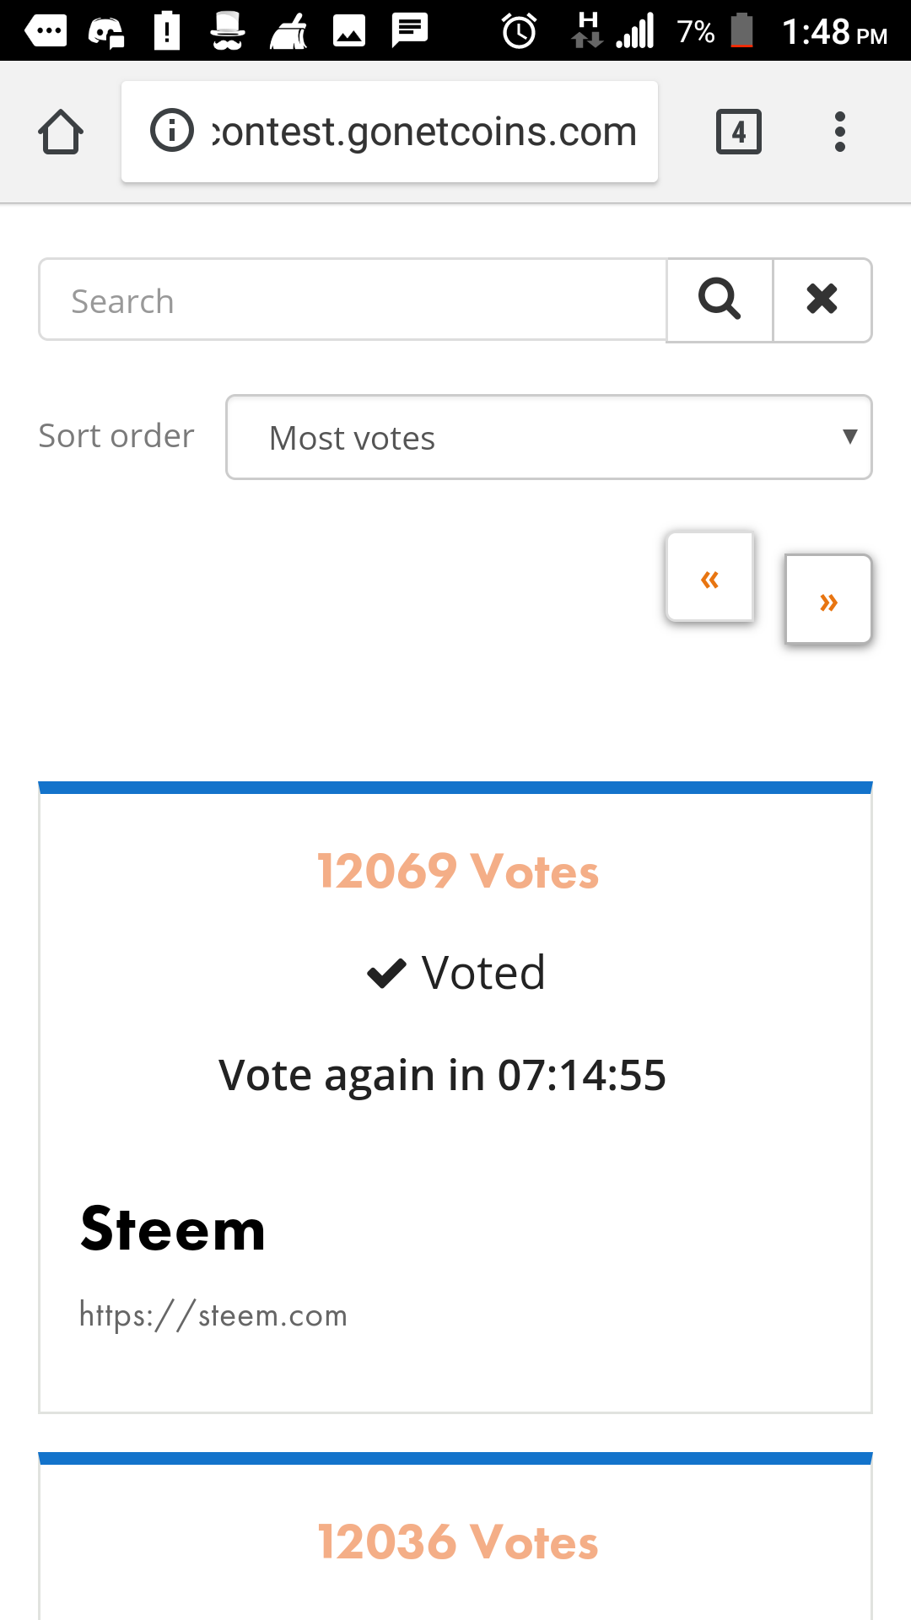This screenshot has width=911, height=1620.
Task: Click the magnifying glass search button
Action: click(720, 300)
